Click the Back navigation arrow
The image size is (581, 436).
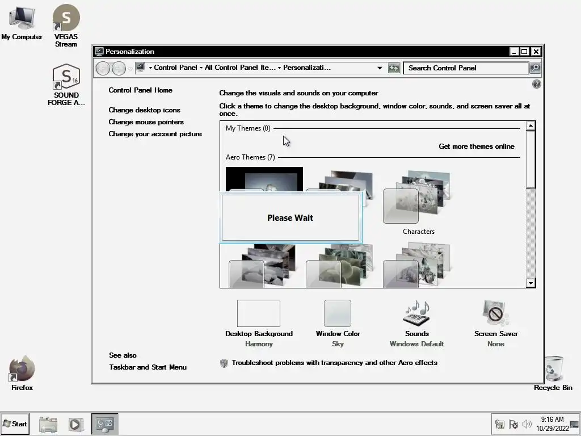(103, 68)
